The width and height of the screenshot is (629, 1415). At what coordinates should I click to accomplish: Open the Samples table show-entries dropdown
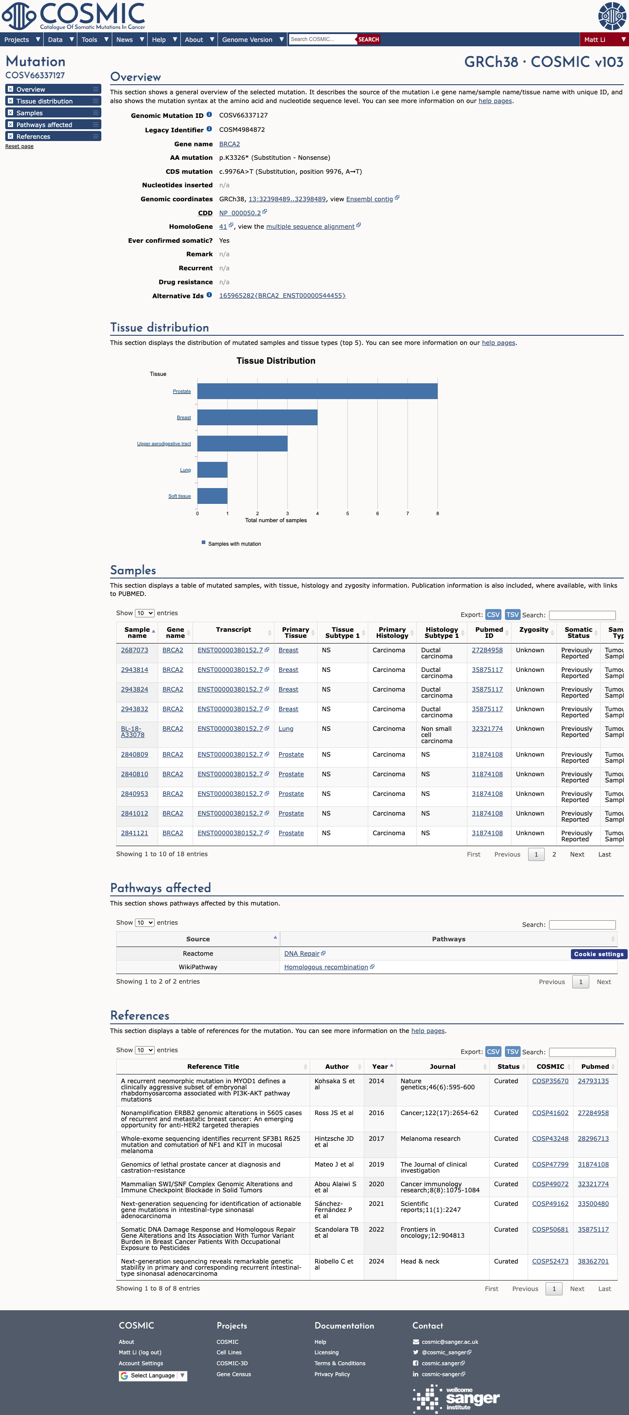(x=145, y=613)
